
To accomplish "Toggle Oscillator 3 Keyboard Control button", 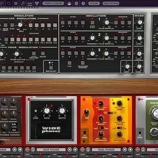I will click(x=83, y=63).
